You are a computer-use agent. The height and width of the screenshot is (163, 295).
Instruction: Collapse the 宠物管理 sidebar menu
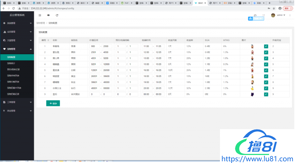17,49
